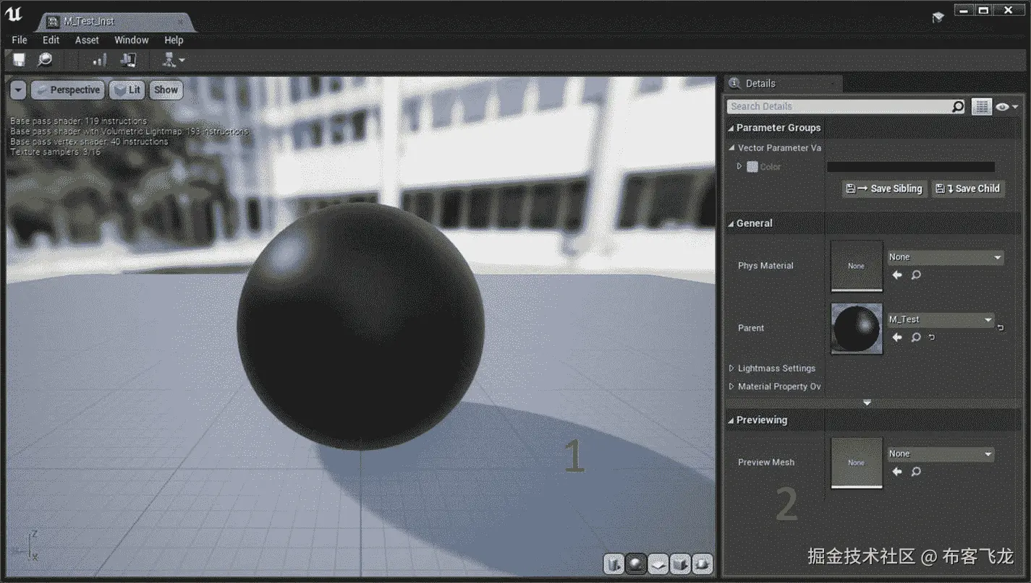This screenshot has width=1031, height=583.
Task: Open viewport options dropdown arrow
Action: coord(18,90)
